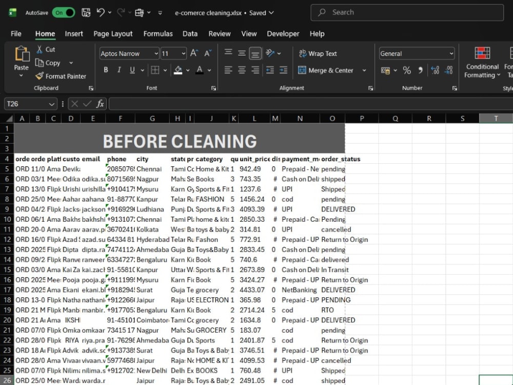Click the Cut scissors icon

40,49
